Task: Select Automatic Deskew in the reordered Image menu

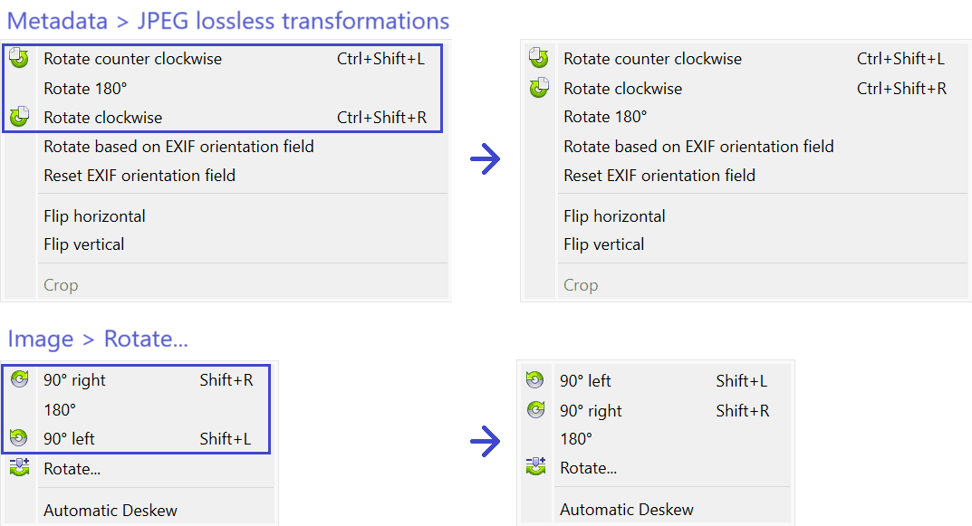Action: [x=626, y=510]
